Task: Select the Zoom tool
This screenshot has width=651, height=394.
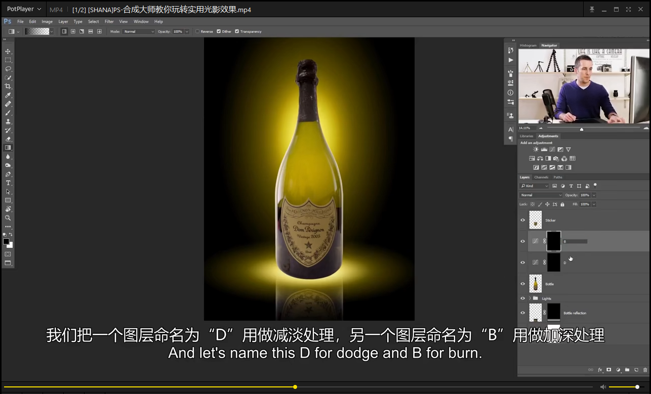Action: click(8, 218)
